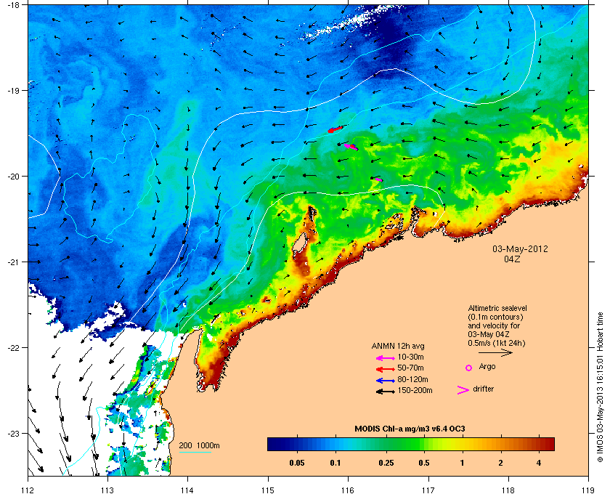Click the '10-30m' depth label
610x494 pixels.
click(x=410, y=357)
